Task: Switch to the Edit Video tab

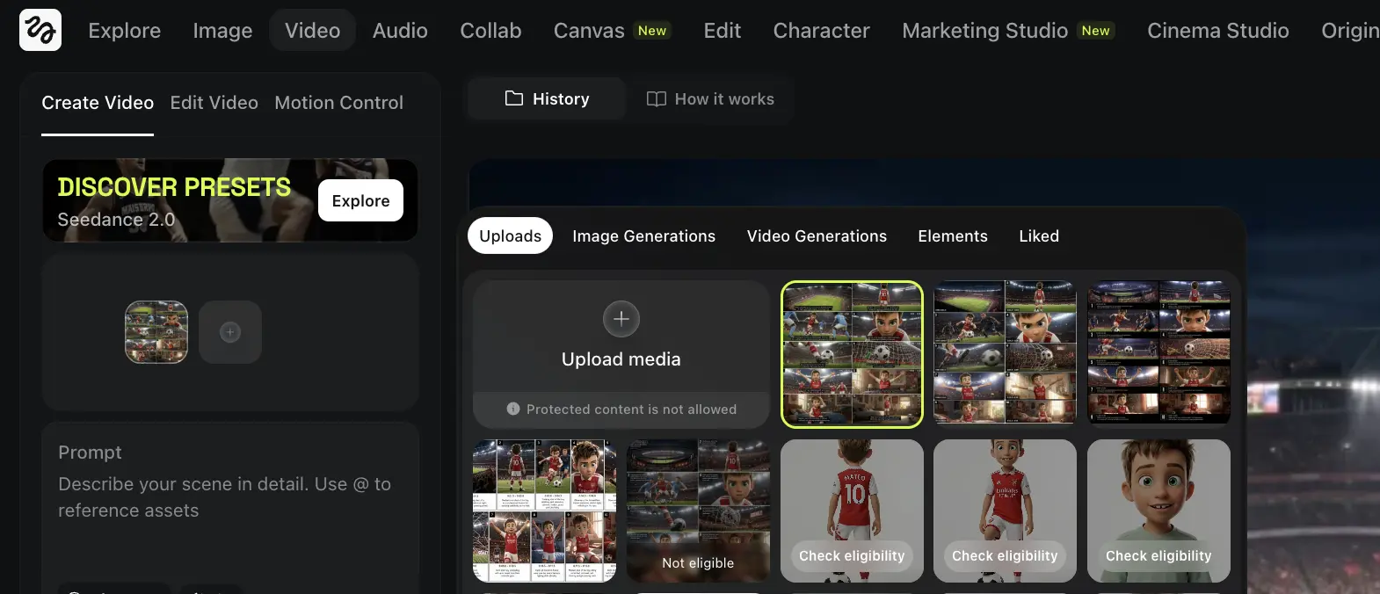Action: coord(214,103)
